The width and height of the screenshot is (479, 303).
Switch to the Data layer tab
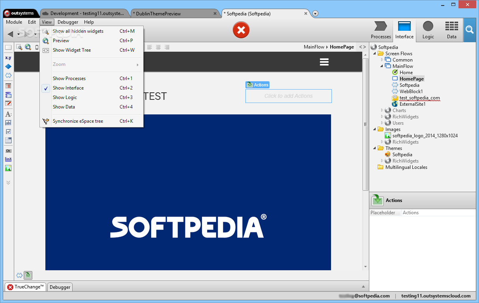tap(452, 30)
